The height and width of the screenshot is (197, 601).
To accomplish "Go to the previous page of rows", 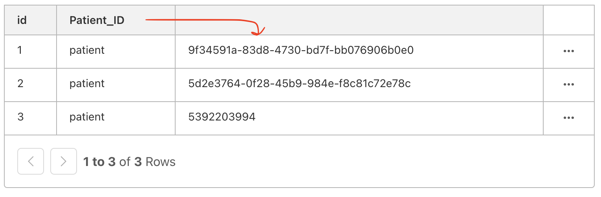I will click(x=31, y=161).
